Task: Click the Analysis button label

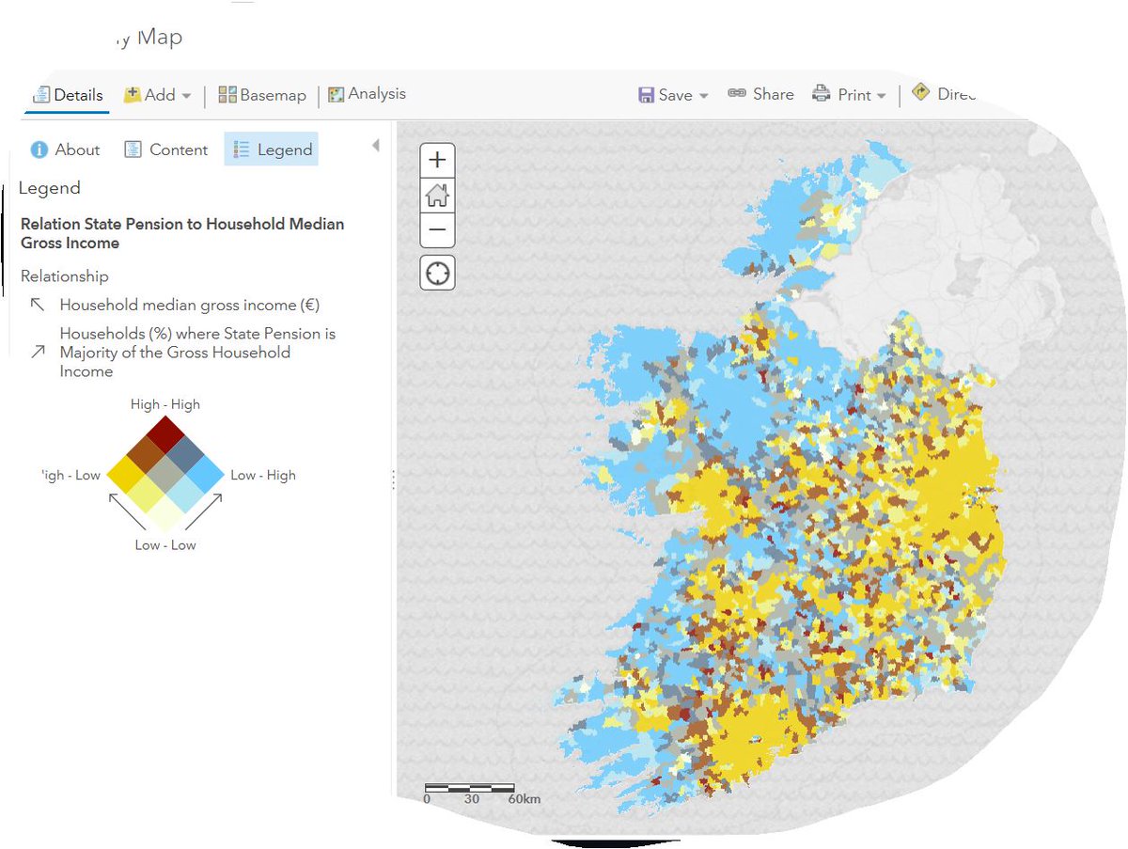Action: click(378, 93)
